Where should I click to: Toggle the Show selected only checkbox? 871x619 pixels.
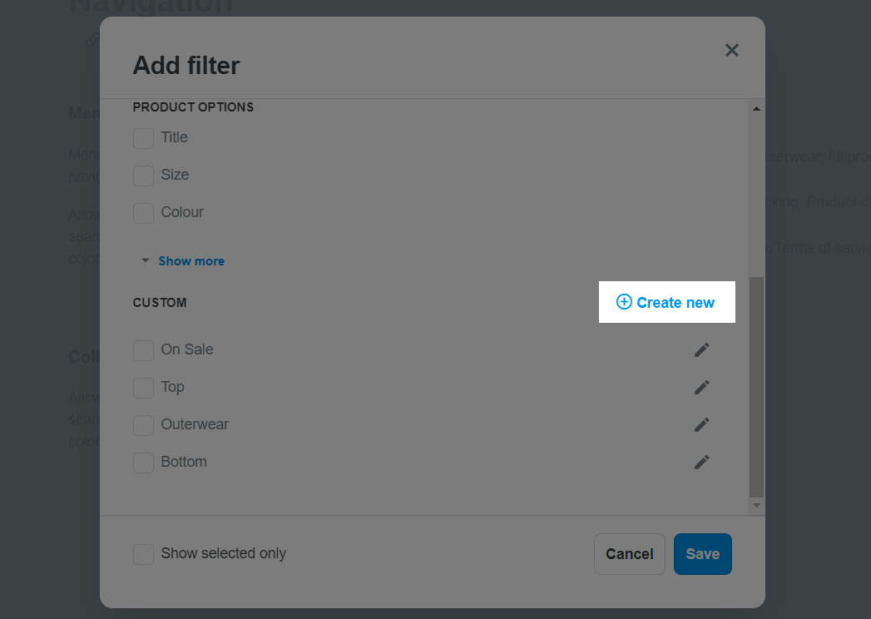[x=143, y=554]
